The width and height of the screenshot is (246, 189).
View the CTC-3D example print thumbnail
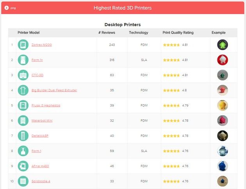223,75
